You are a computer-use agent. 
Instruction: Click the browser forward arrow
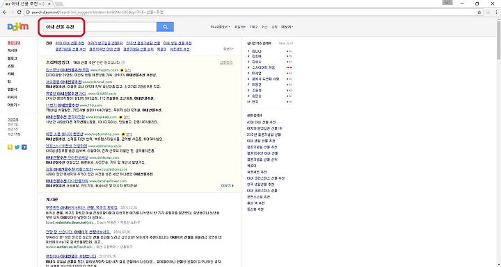(12, 12)
